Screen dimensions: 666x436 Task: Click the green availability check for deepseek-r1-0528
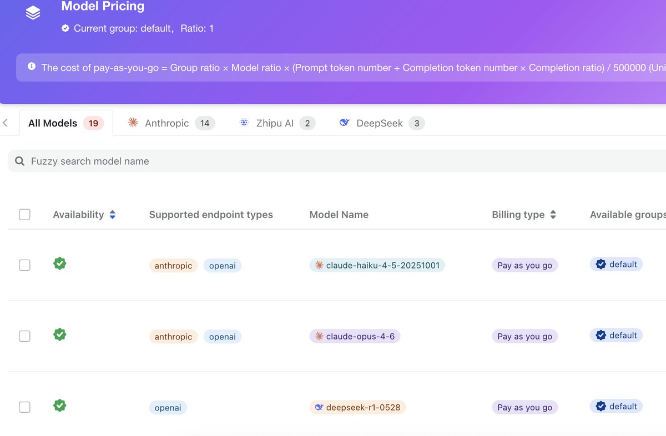tap(60, 405)
